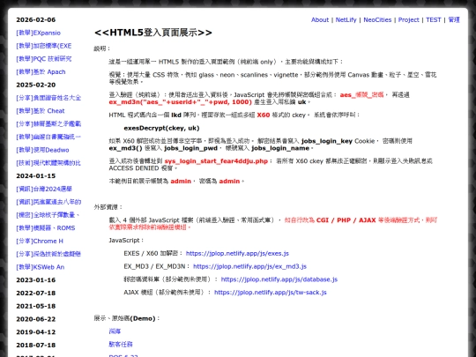Open the [教學]加密標準(EXE sidebar article
Viewport: 476px width, 357px height.
pos(44,46)
